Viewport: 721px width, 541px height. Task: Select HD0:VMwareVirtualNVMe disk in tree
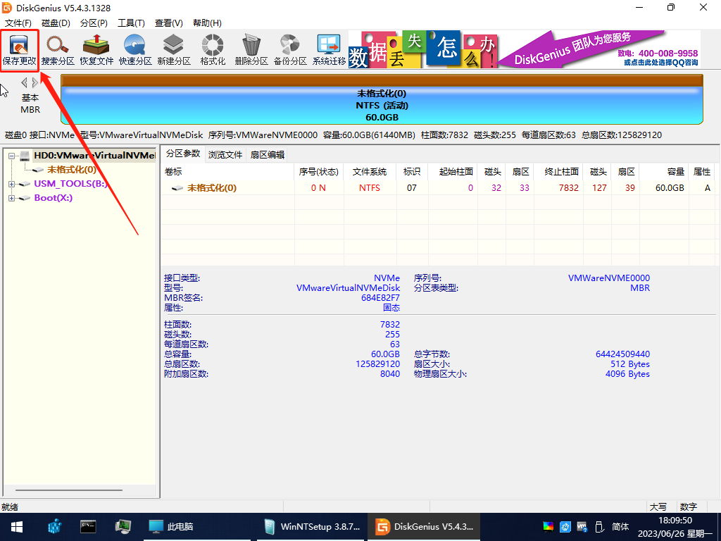94,156
